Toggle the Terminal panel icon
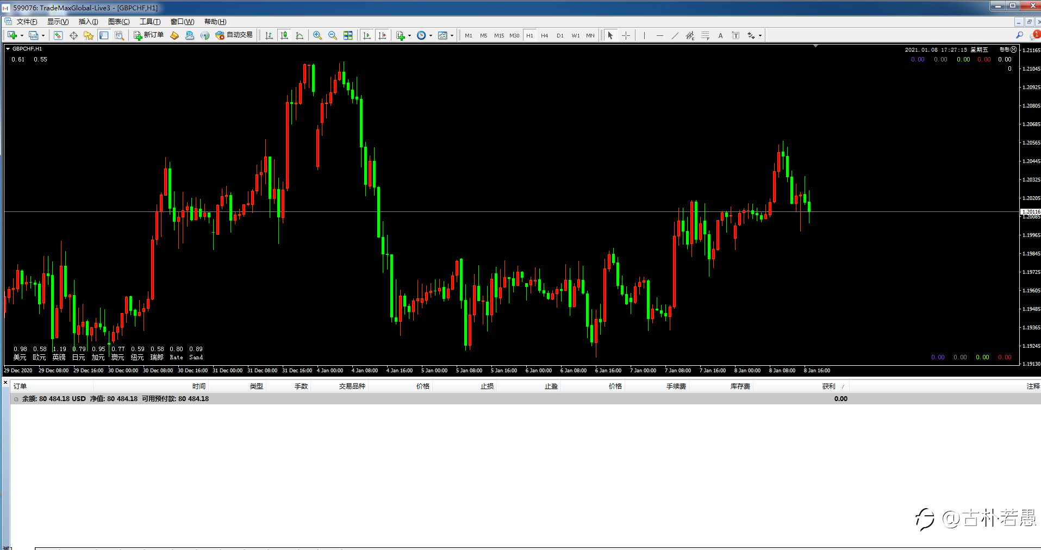The height and width of the screenshot is (550, 1041). (104, 35)
